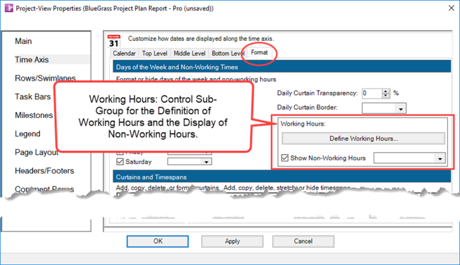Click Define Working Hours button
460x265 pixels.
pyautogui.click(x=363, y=139)
